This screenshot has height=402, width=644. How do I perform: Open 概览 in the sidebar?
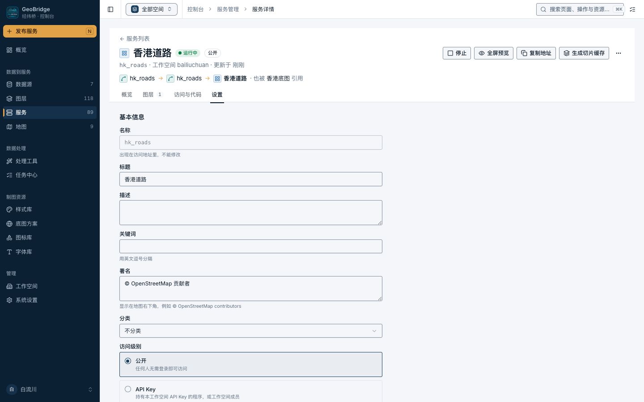point(50,50)
